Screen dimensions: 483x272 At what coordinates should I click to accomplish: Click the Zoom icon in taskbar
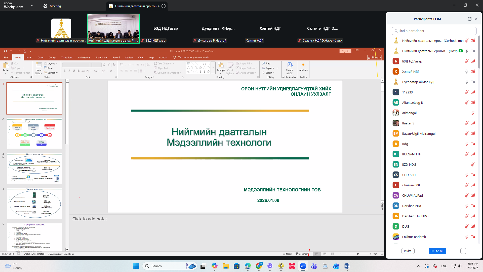click(303, 266)
